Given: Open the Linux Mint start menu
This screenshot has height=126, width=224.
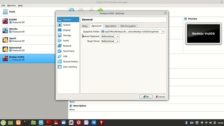Looking at the screenshot, I should tap(3, 122).
